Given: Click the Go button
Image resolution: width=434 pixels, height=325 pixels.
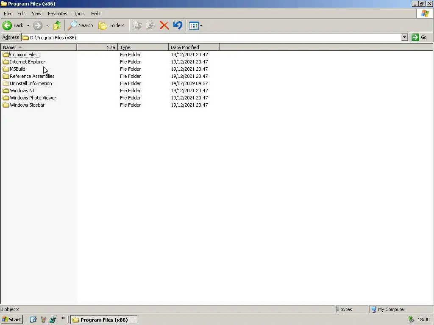Looking at the screenshot, I should click(419, 37).
